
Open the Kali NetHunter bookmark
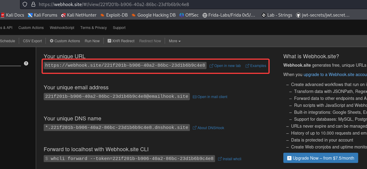pyautogui.click(x=79, y=15)
